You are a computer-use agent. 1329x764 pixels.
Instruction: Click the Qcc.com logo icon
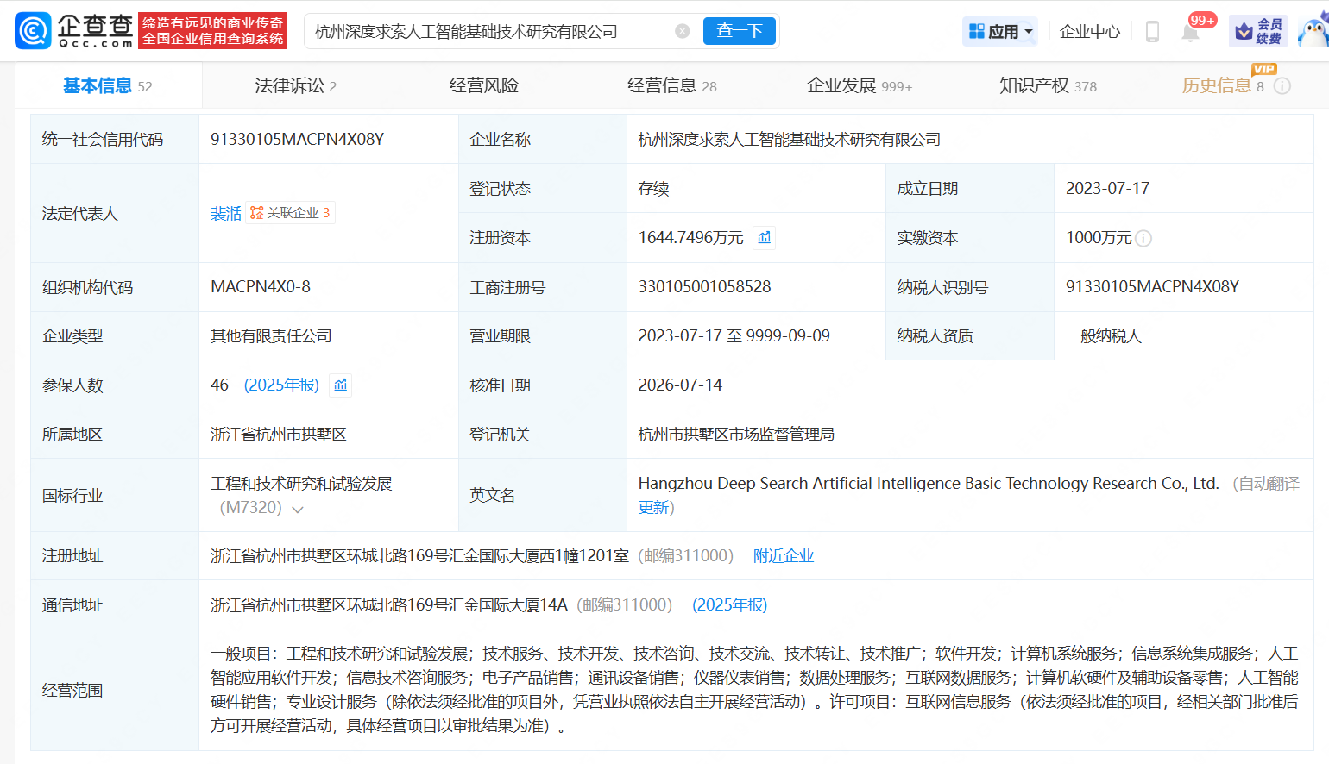[x=33, y=31]
